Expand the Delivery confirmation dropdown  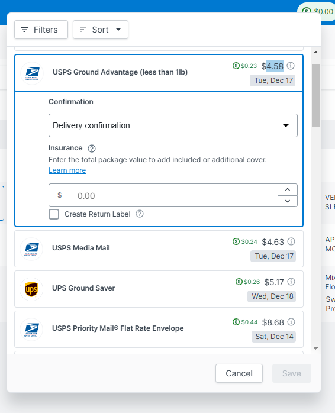(x=173, y=125)
